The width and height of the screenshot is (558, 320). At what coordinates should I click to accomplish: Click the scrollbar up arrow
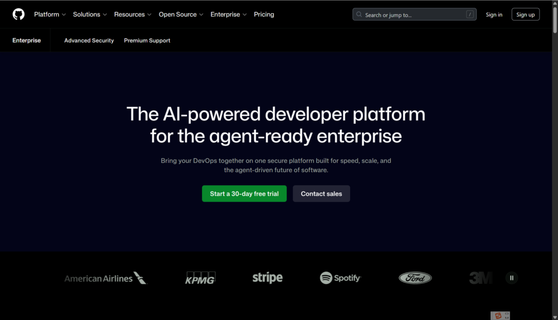[x=555, y=3]
